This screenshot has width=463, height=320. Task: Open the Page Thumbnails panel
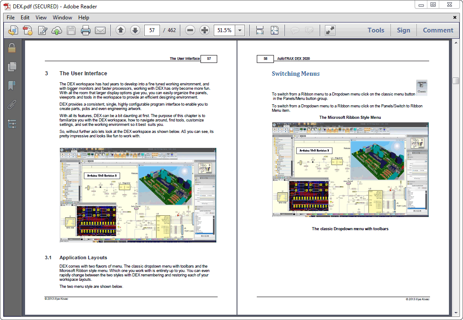click(12, 66)
